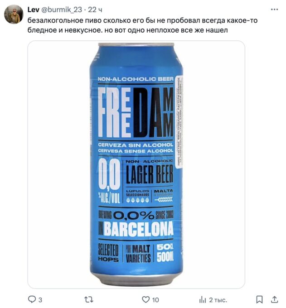Click the share upload icon
The height and width of the screenshot is (308, 286).
tap(274, 299)
